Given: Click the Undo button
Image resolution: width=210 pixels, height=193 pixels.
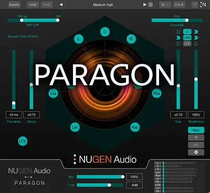Looking at the screenshot, I should (33, 5).
